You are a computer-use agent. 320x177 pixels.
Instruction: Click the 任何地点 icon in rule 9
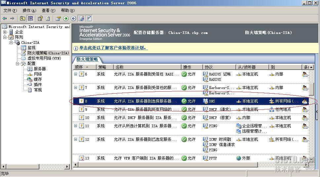272,109
